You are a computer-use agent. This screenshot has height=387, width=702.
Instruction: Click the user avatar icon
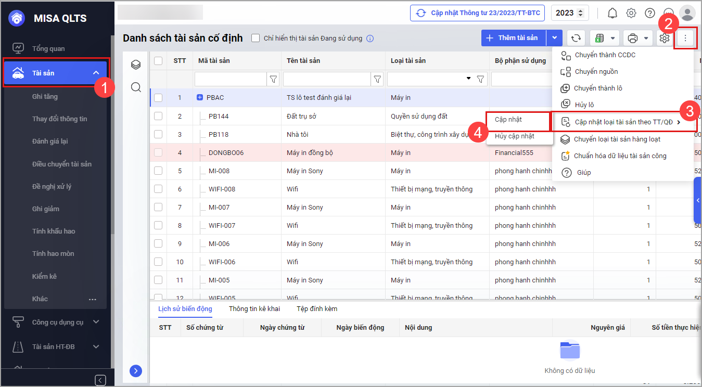[687, 13]
